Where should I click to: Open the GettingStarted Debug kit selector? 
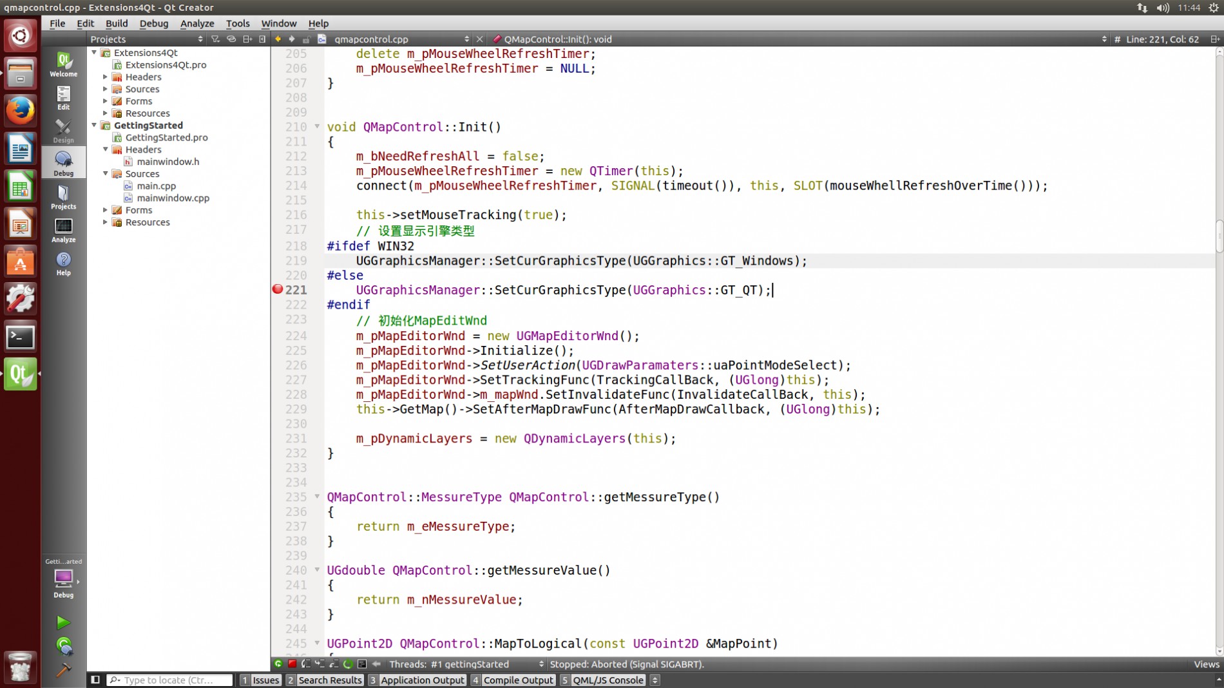[x=63, y=578]
